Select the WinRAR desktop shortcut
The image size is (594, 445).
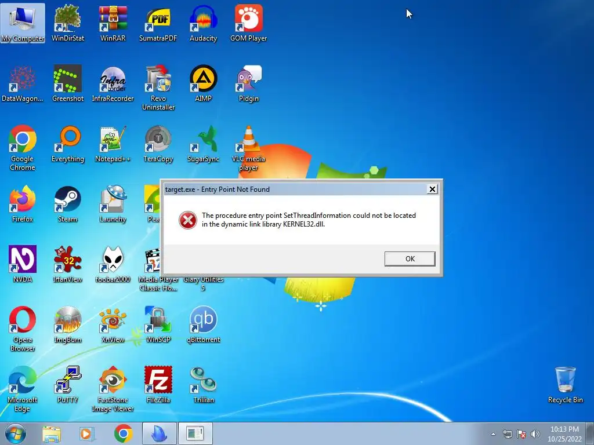point(113,23)
